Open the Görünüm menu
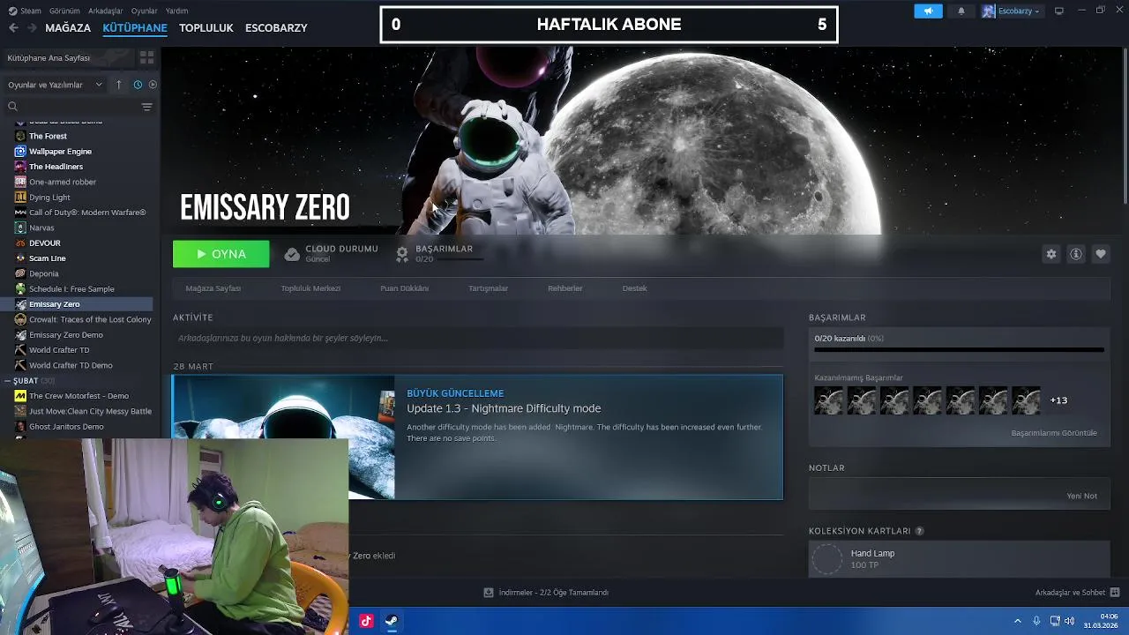Image resolution: width=1129 pixels, height=635 pixels. tap(64, 11)
